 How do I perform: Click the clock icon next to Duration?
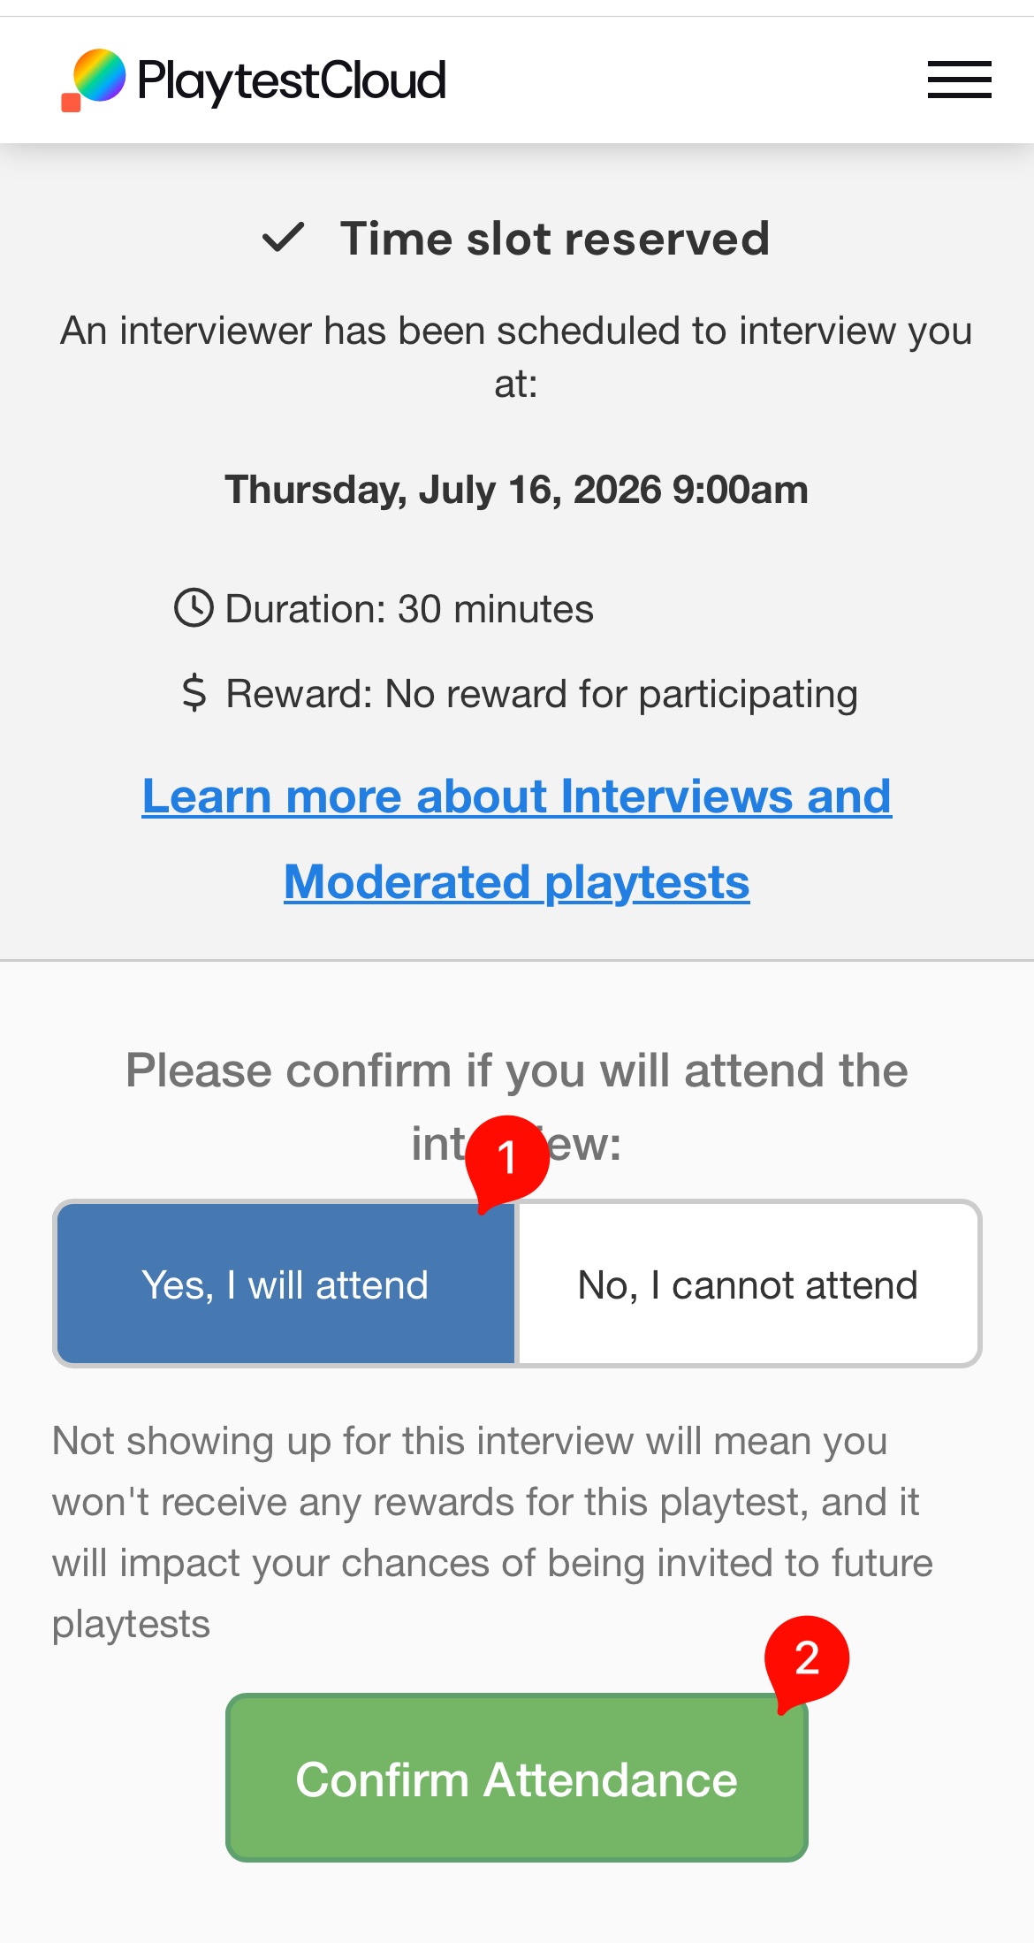click(x=194, y=608)
